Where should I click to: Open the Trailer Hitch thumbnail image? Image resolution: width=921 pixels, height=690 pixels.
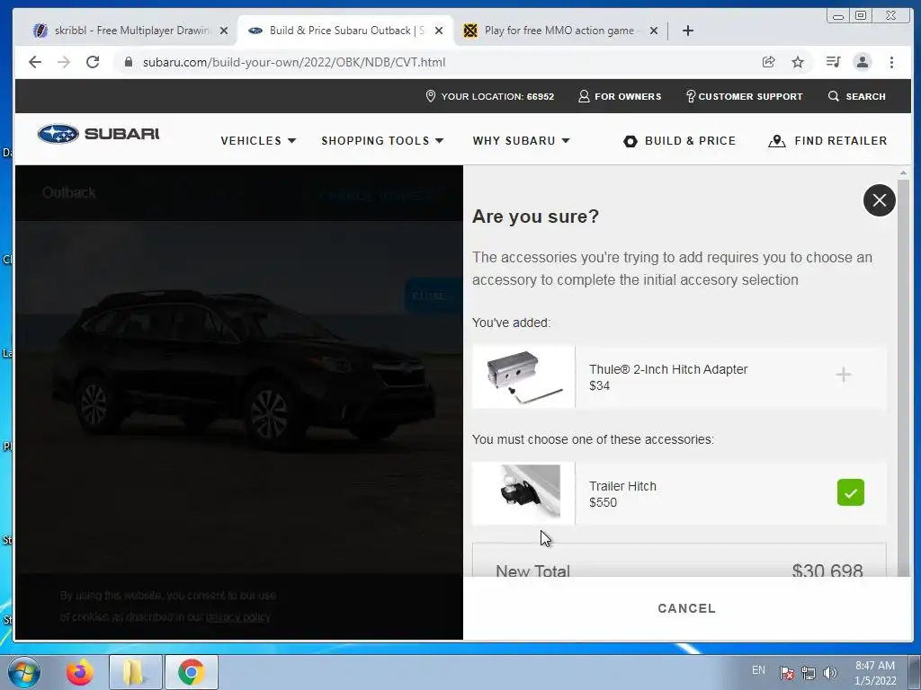coord(523,492)
